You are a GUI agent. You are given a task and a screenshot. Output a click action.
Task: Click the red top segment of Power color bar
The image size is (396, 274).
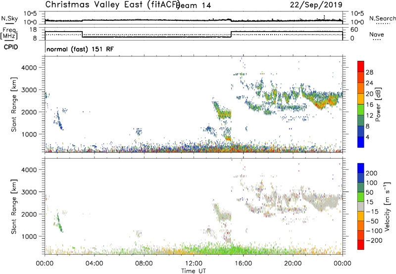point(361,66)
